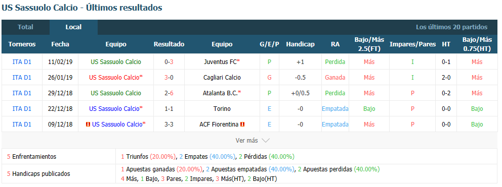Click the 2-6 result against Atalanta
The image size is (502, 187).
169,93
